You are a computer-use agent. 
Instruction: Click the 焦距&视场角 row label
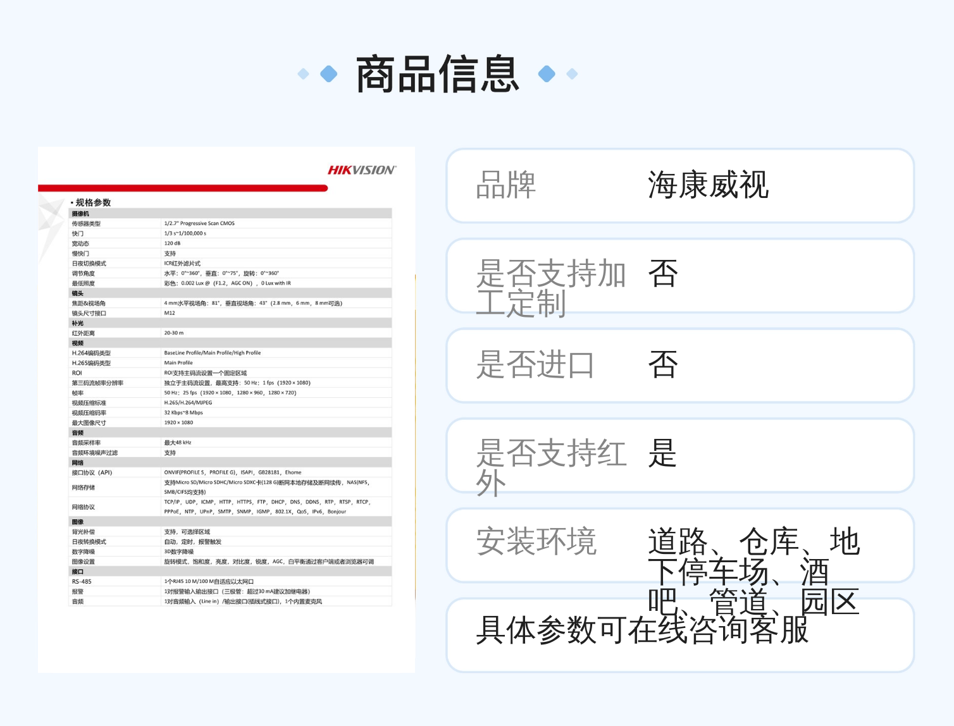tap(89, 304)
